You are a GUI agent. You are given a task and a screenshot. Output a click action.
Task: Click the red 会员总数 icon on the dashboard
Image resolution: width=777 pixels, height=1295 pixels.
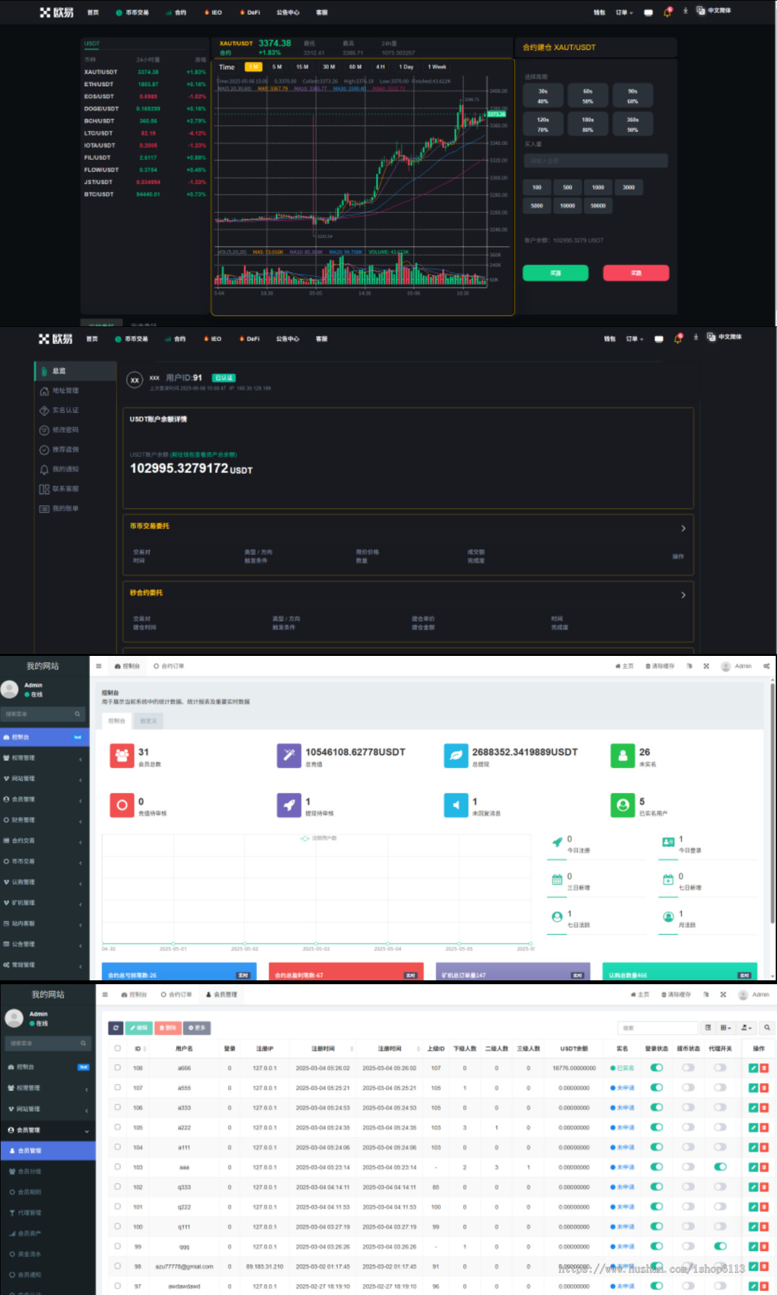tap(122, 756)
